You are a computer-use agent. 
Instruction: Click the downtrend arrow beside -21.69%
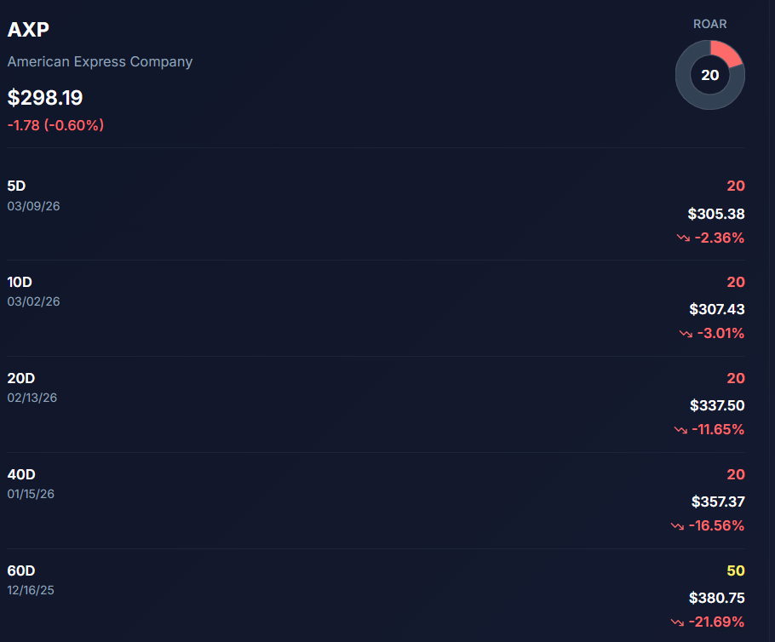[x=677, y=622]
